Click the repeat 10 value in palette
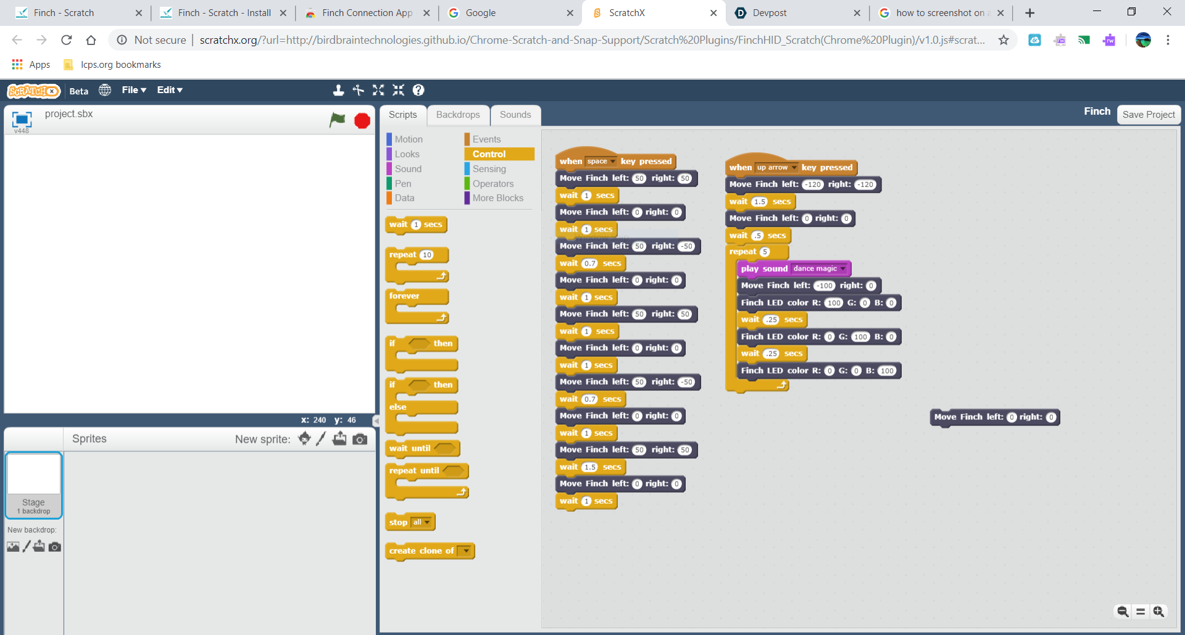 tap(426, 255)
